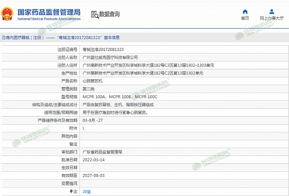Click the 数据查询 heading text
The width and height of the screenshot is (289, 196).
point(109,14)
